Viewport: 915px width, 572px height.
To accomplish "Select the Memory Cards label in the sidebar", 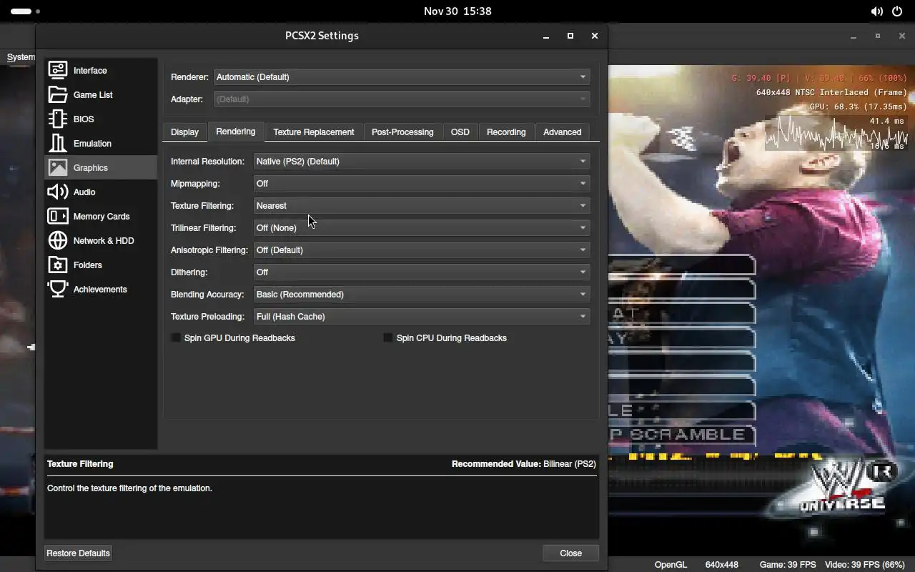I will click(102, 216).
